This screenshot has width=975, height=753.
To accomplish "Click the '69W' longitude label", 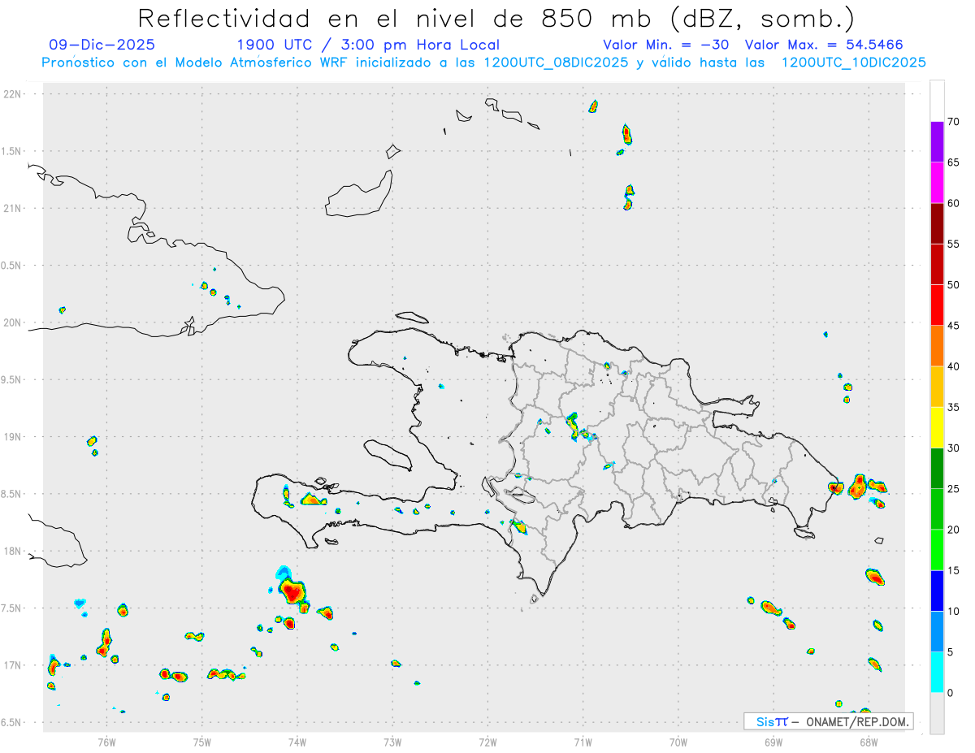I will tap(773, 742).
